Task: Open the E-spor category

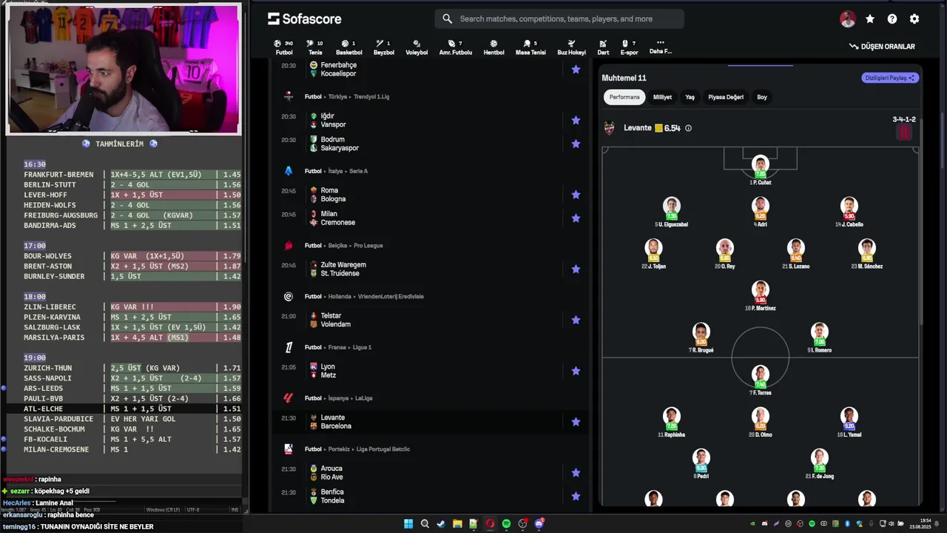Action: (629, 47)
